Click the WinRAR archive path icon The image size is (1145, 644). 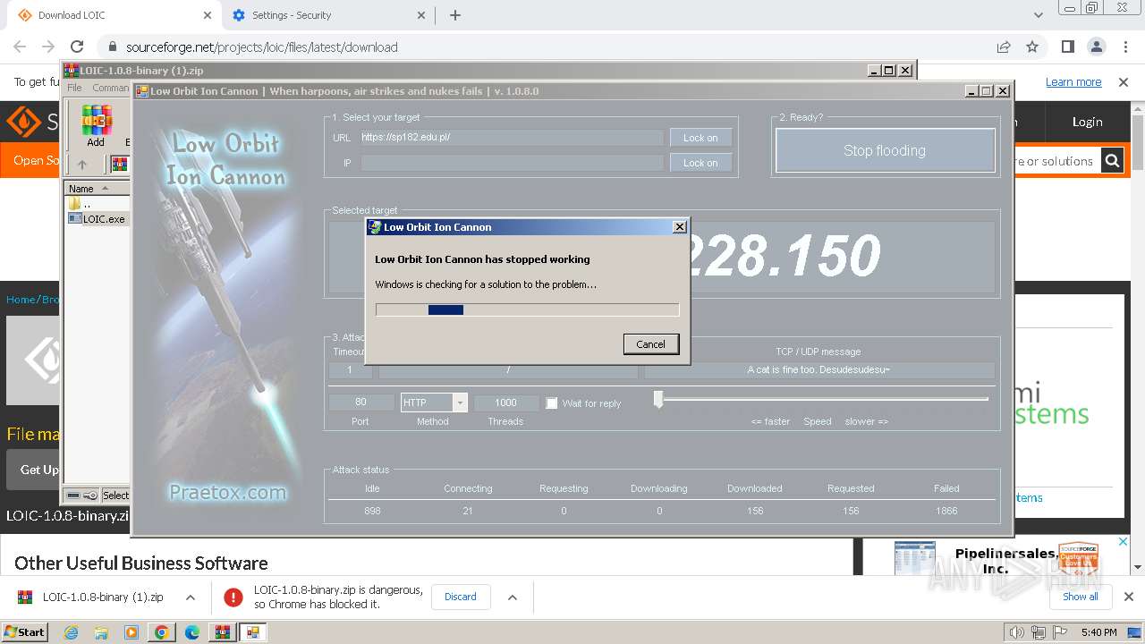pos(119,165)
